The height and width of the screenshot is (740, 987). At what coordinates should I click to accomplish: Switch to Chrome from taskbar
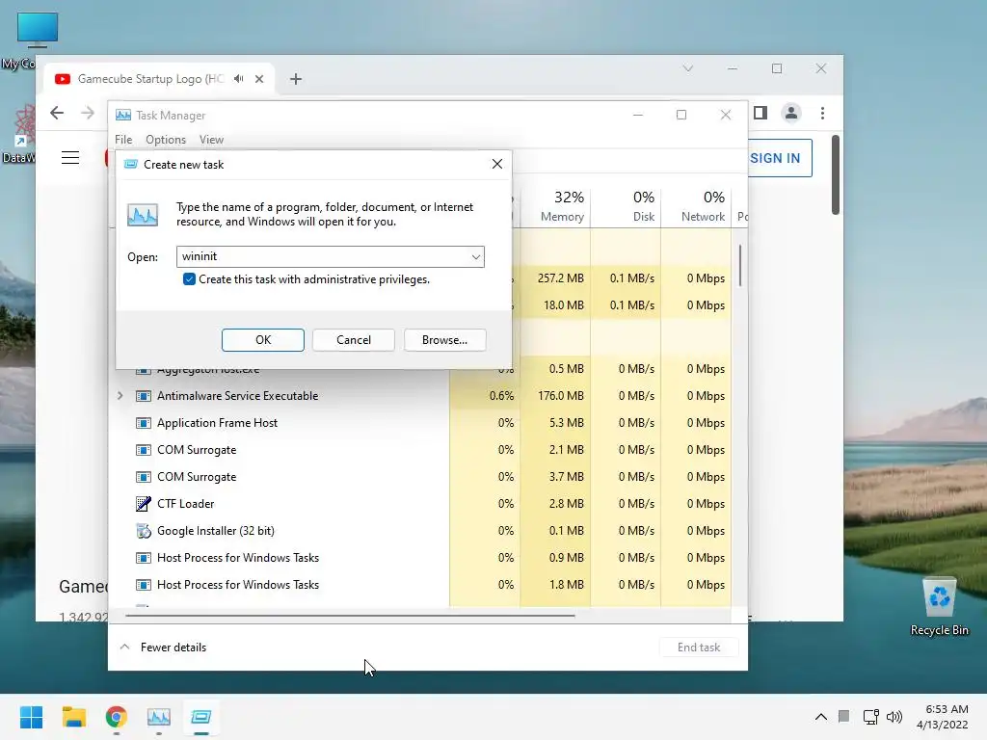point(117,717)
